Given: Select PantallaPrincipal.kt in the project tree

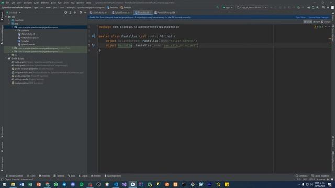Looking at the screenshot, I should coord(28,38).
